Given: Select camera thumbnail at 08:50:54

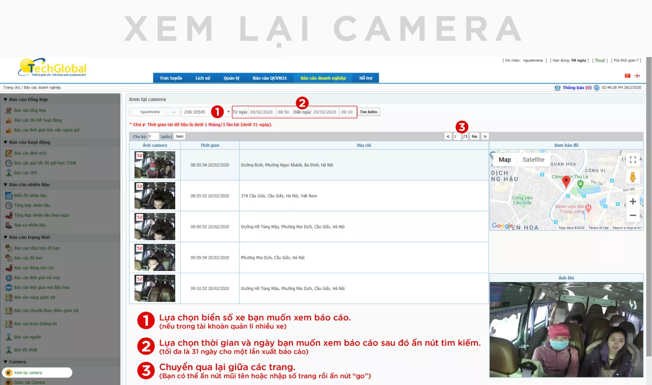Looking at the screenshot, I should pyautogui.click(x=155, y=165).
